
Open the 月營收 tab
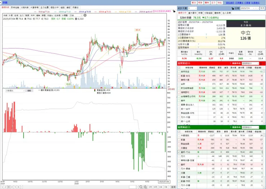[x=75, y=8]
